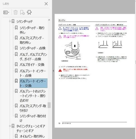Click the blue caution triangle icon on page
The width and height of the screenshot is (136, 139).
60,29
